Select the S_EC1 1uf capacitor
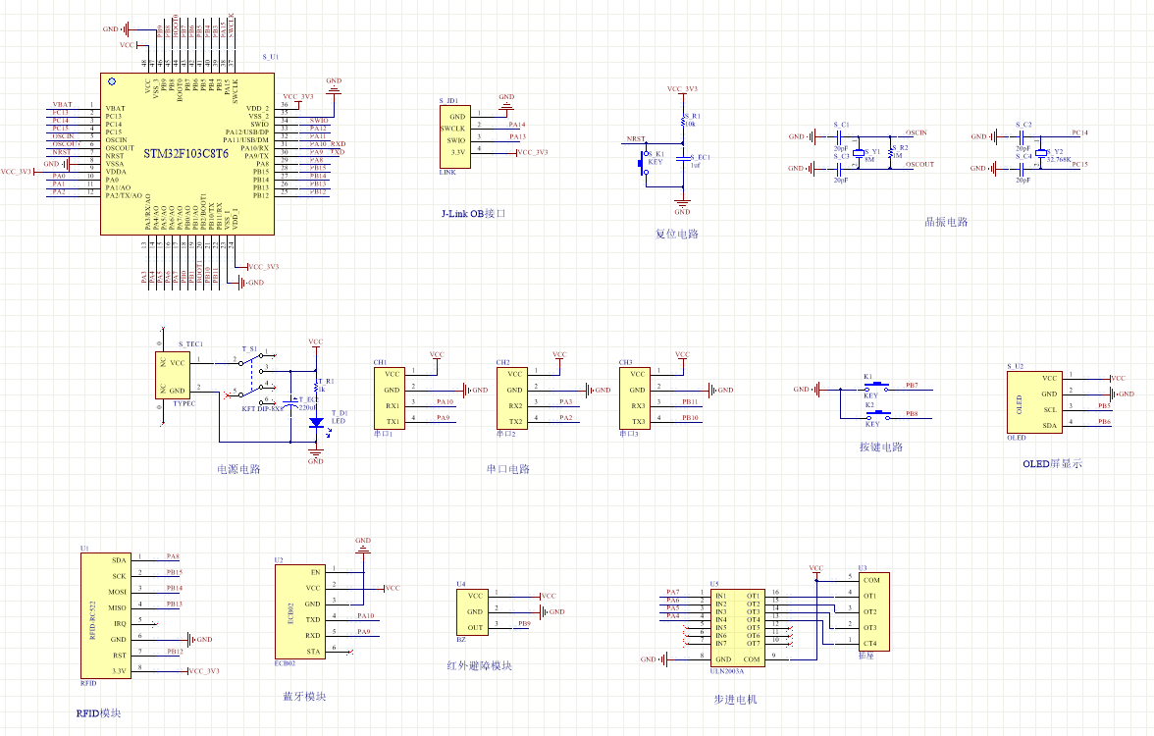 (685, 158)
